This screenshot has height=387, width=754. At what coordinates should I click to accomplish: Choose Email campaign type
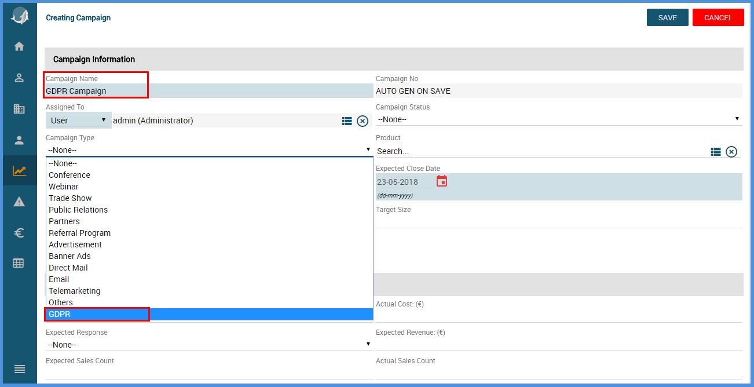click(209, 279)
